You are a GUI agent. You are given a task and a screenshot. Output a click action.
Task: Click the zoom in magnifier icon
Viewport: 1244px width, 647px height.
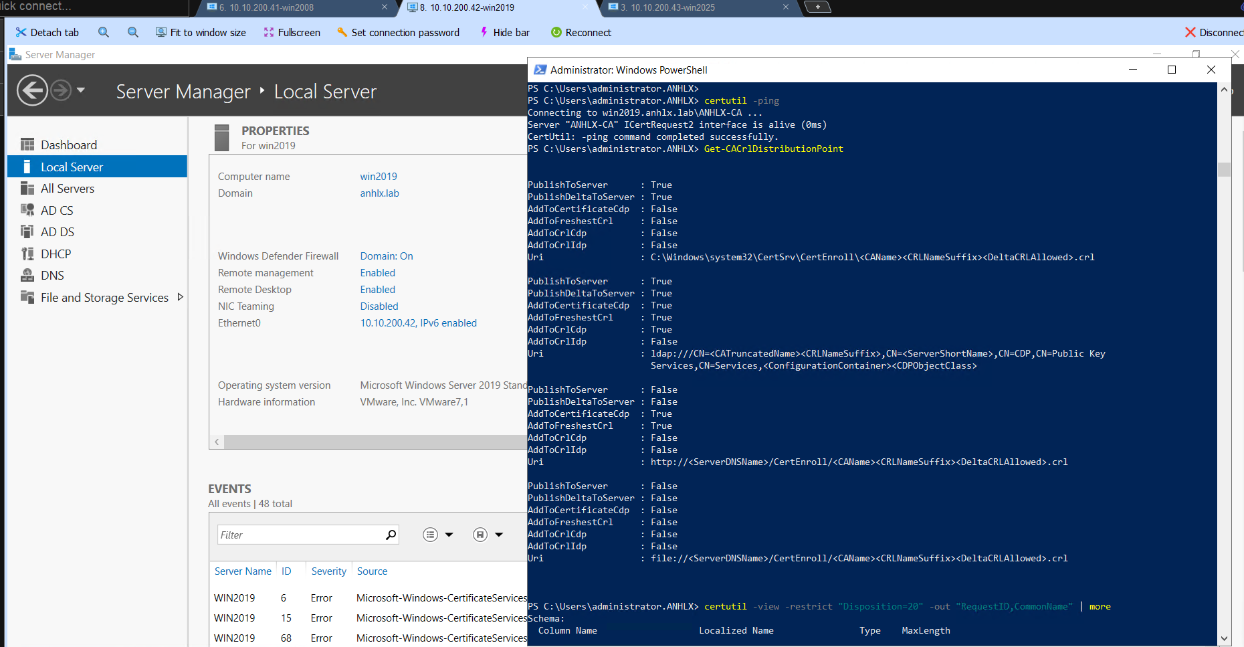tap(104, 32)
